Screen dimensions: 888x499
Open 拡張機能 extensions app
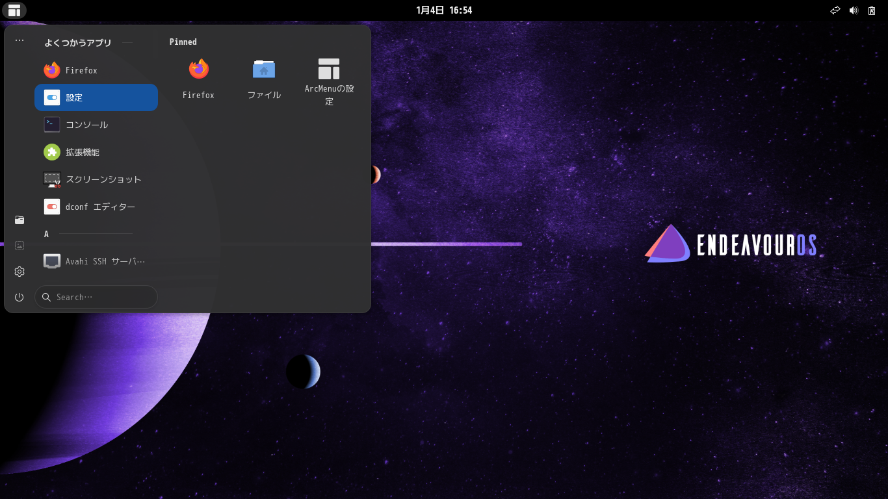pyautogui.click(x=96, y=152)
